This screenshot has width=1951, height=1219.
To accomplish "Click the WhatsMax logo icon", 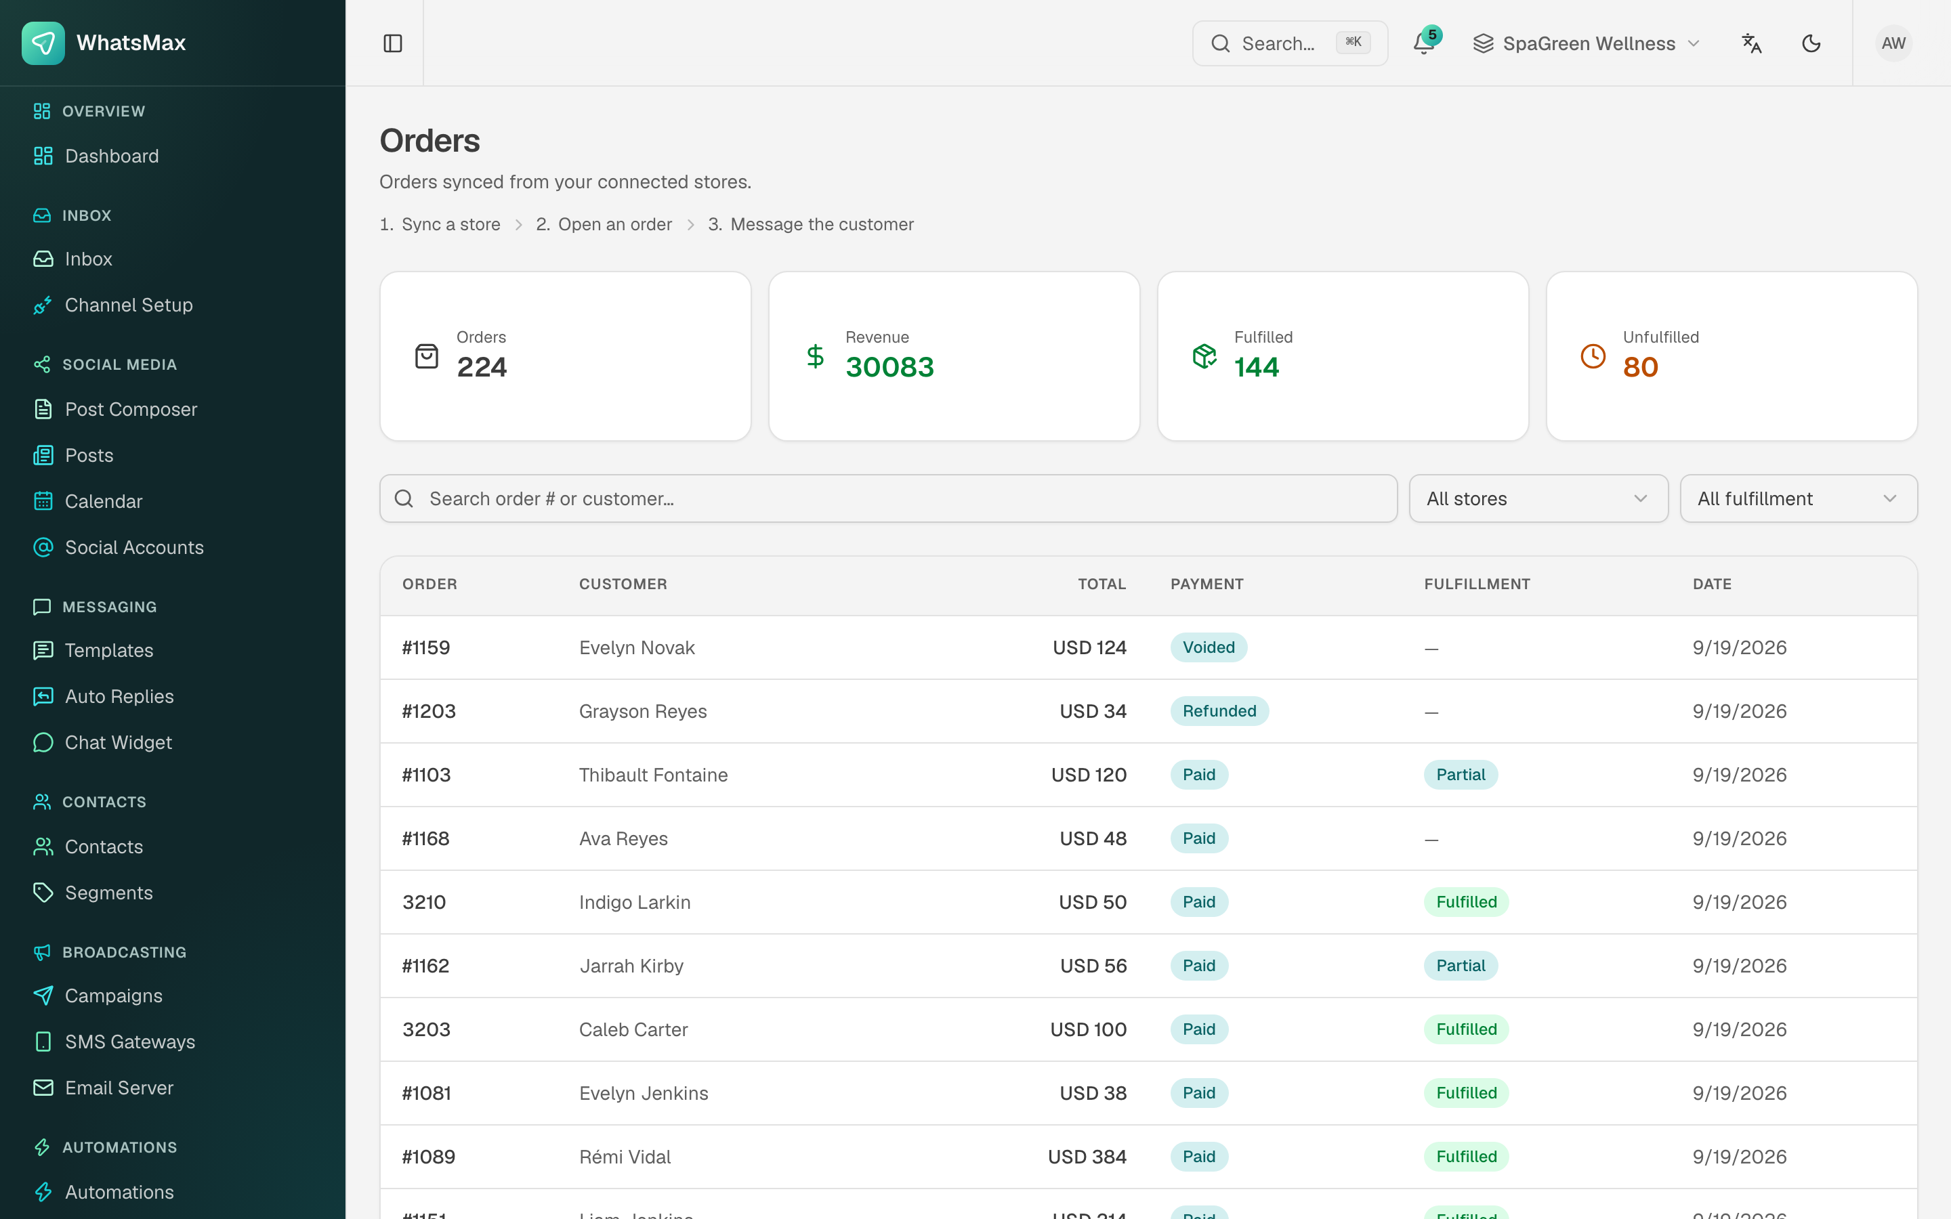I will point(43,43).
